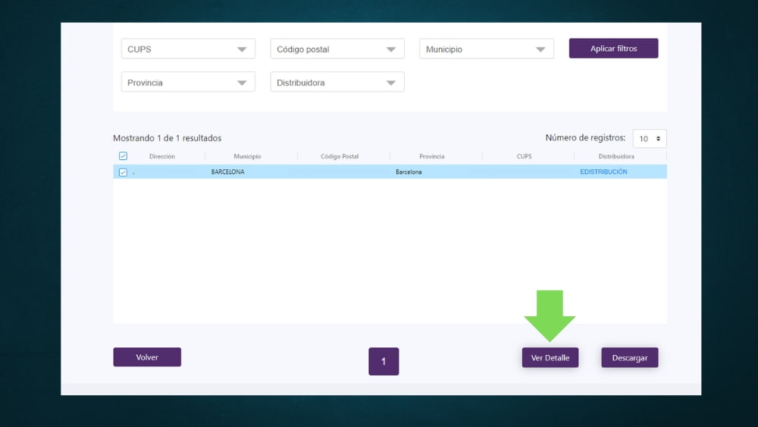Expand the Provincia dropdown
The height and width of the screenshot is (427, 758).
click(x=188, y=83)
